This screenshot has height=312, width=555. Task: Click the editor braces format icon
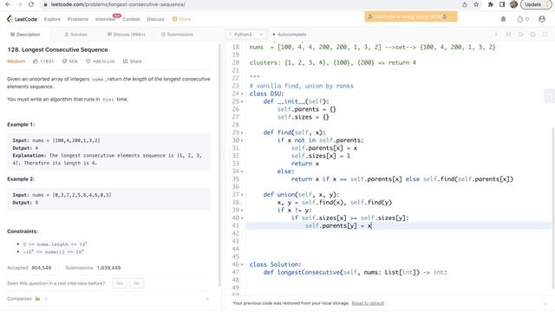click(x=508, y=35)
